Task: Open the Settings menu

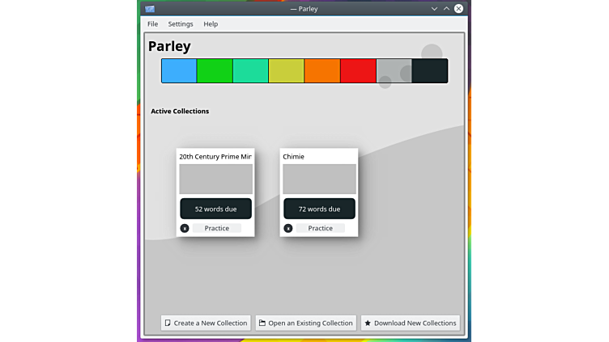Action: (x=181, y=24)
